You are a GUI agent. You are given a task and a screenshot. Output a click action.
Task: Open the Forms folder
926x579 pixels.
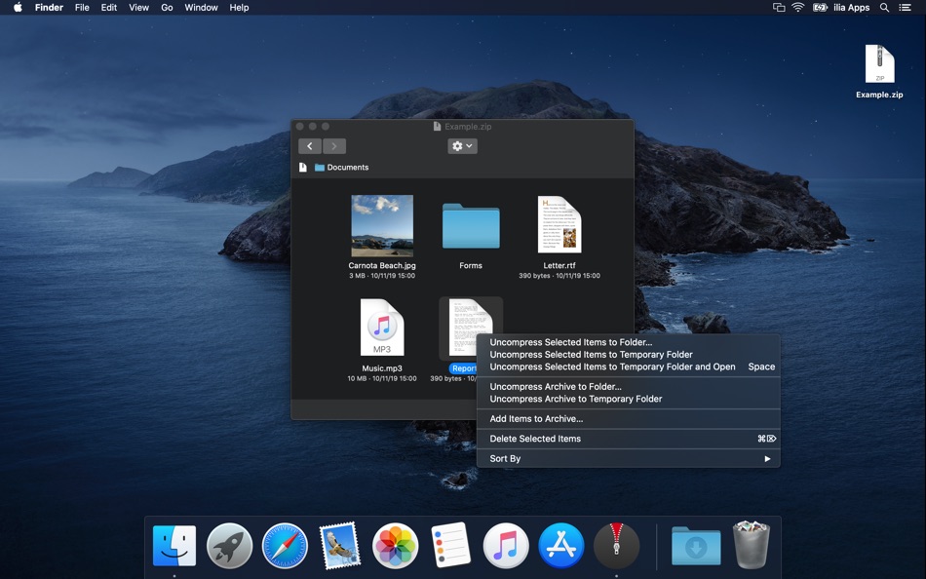[471, 226]
